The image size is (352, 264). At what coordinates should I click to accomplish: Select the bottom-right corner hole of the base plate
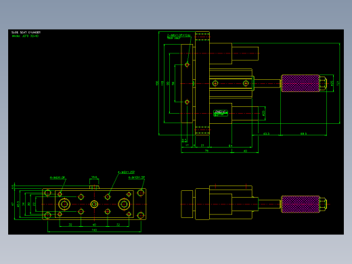coord(141,215)
